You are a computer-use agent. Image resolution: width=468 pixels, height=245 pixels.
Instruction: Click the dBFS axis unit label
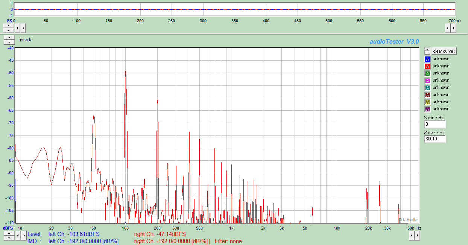click(8, 228)
